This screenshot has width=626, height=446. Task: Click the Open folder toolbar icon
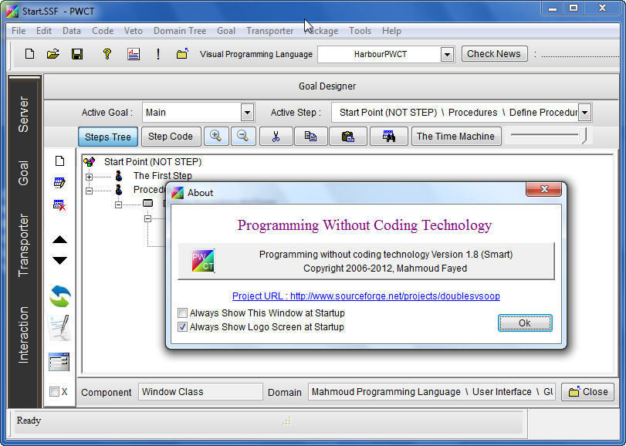pos(53,54)
